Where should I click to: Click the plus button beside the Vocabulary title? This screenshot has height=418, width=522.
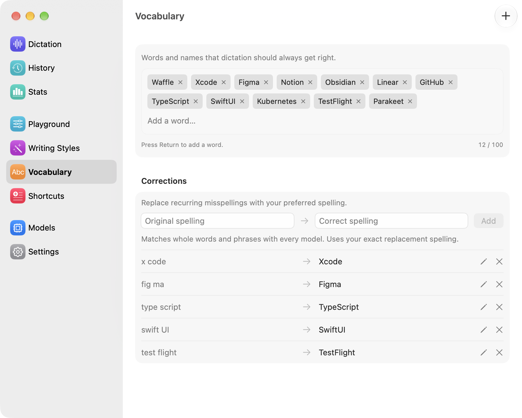506,16
